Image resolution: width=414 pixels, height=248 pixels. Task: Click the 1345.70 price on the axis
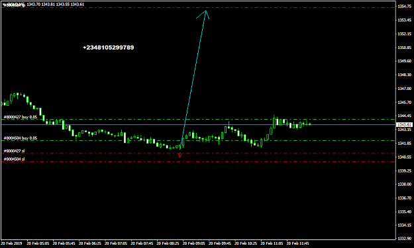pyautogui.click(x=405, y=102)
